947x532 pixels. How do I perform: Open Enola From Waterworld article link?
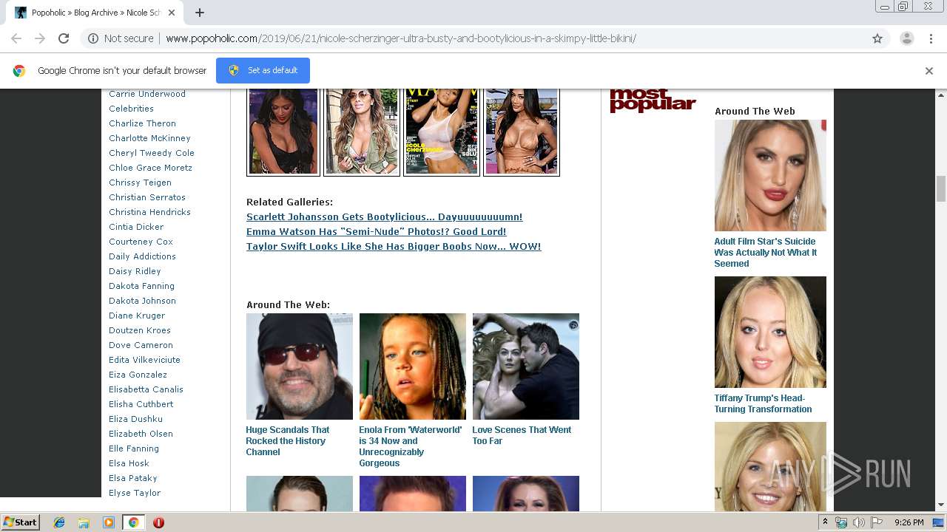(x=410, y=446)
